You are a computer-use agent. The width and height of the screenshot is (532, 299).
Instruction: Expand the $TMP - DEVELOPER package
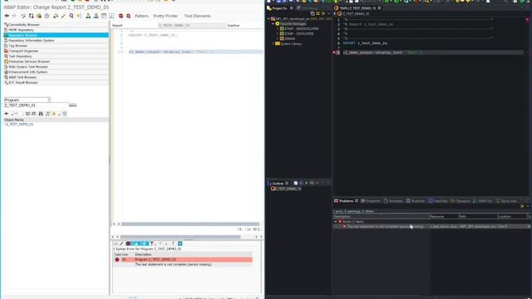pyautogui.click(x=278, y=34)
